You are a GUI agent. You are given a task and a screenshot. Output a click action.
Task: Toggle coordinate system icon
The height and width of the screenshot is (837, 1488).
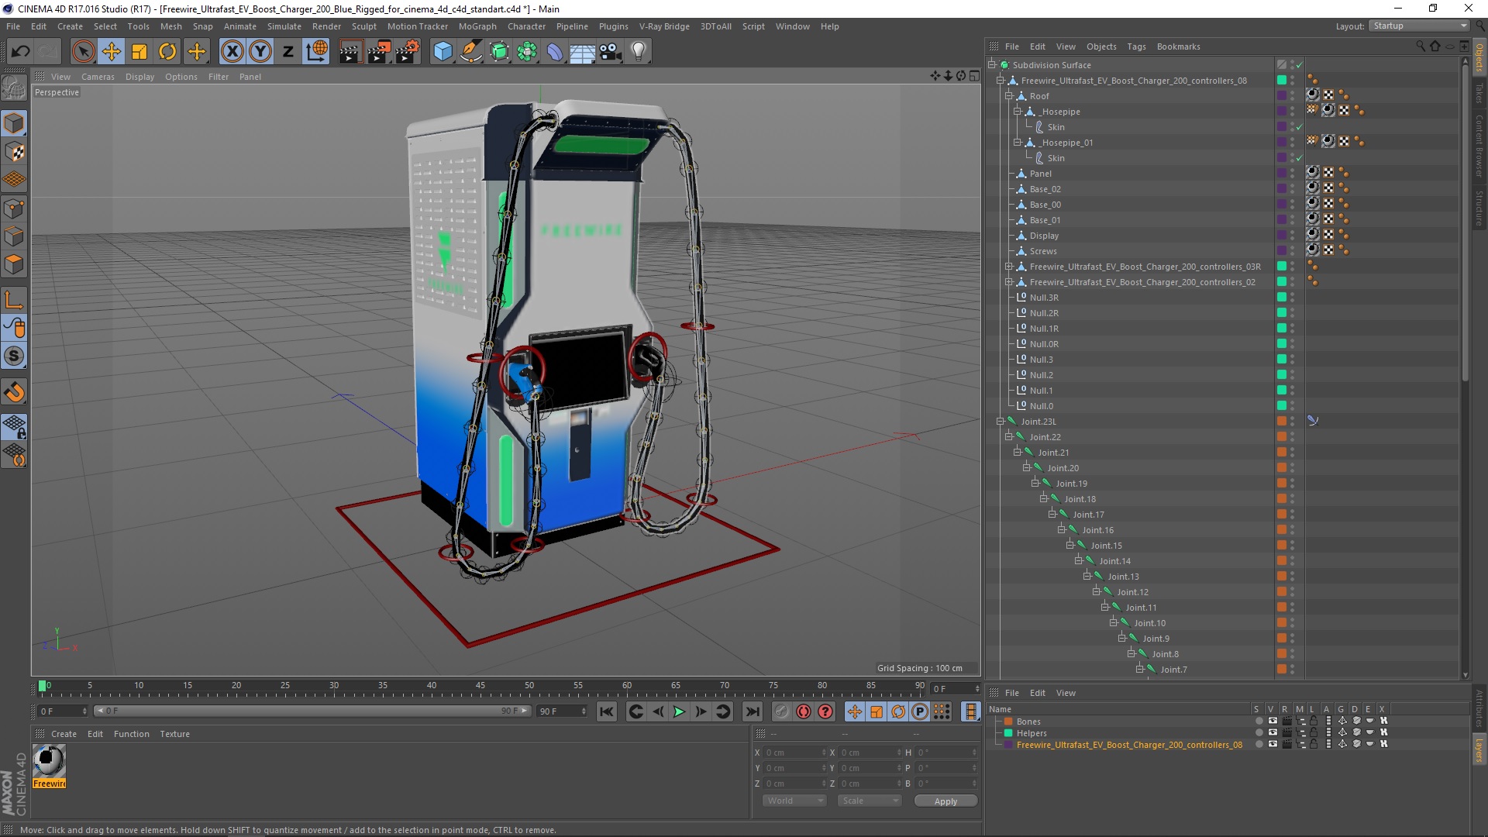pyautogui.click(x=316, y=52)
